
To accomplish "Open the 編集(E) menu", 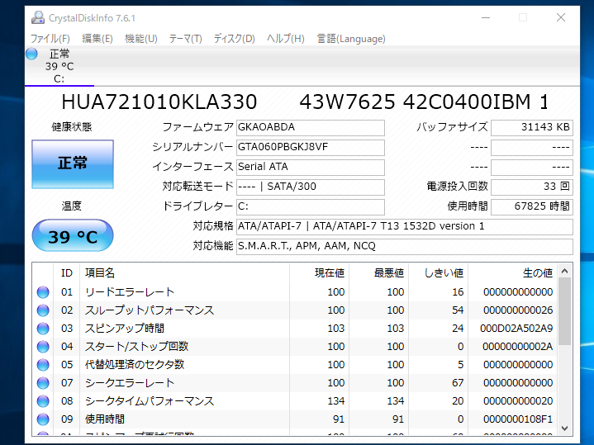I will 97,39.
